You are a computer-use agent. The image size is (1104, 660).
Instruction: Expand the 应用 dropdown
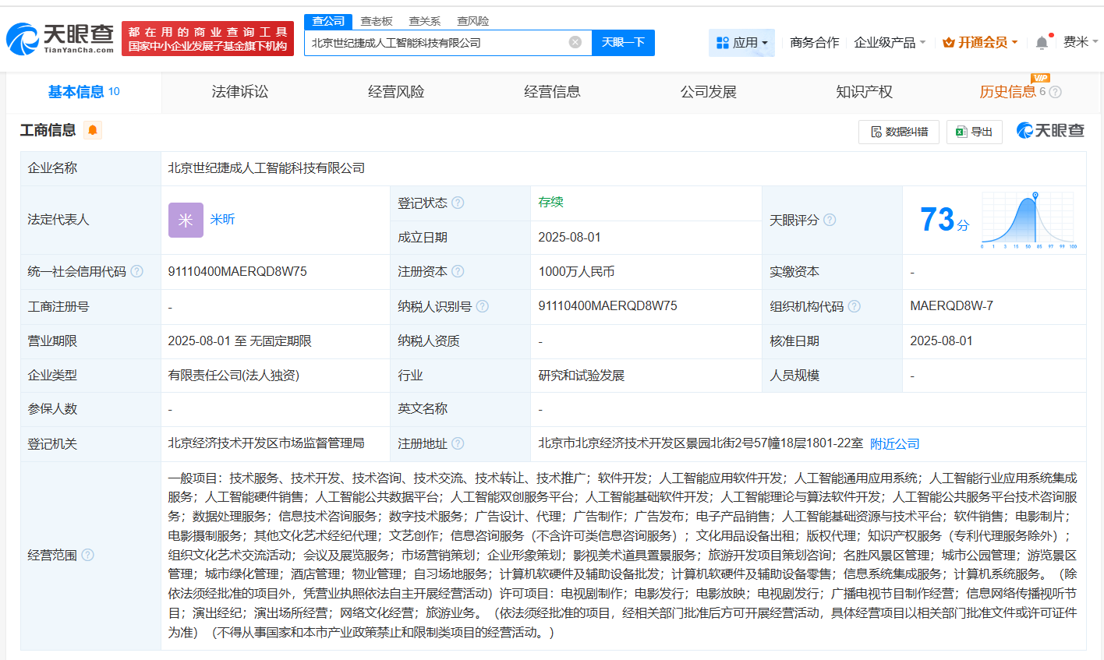click(x=741, y=43)
